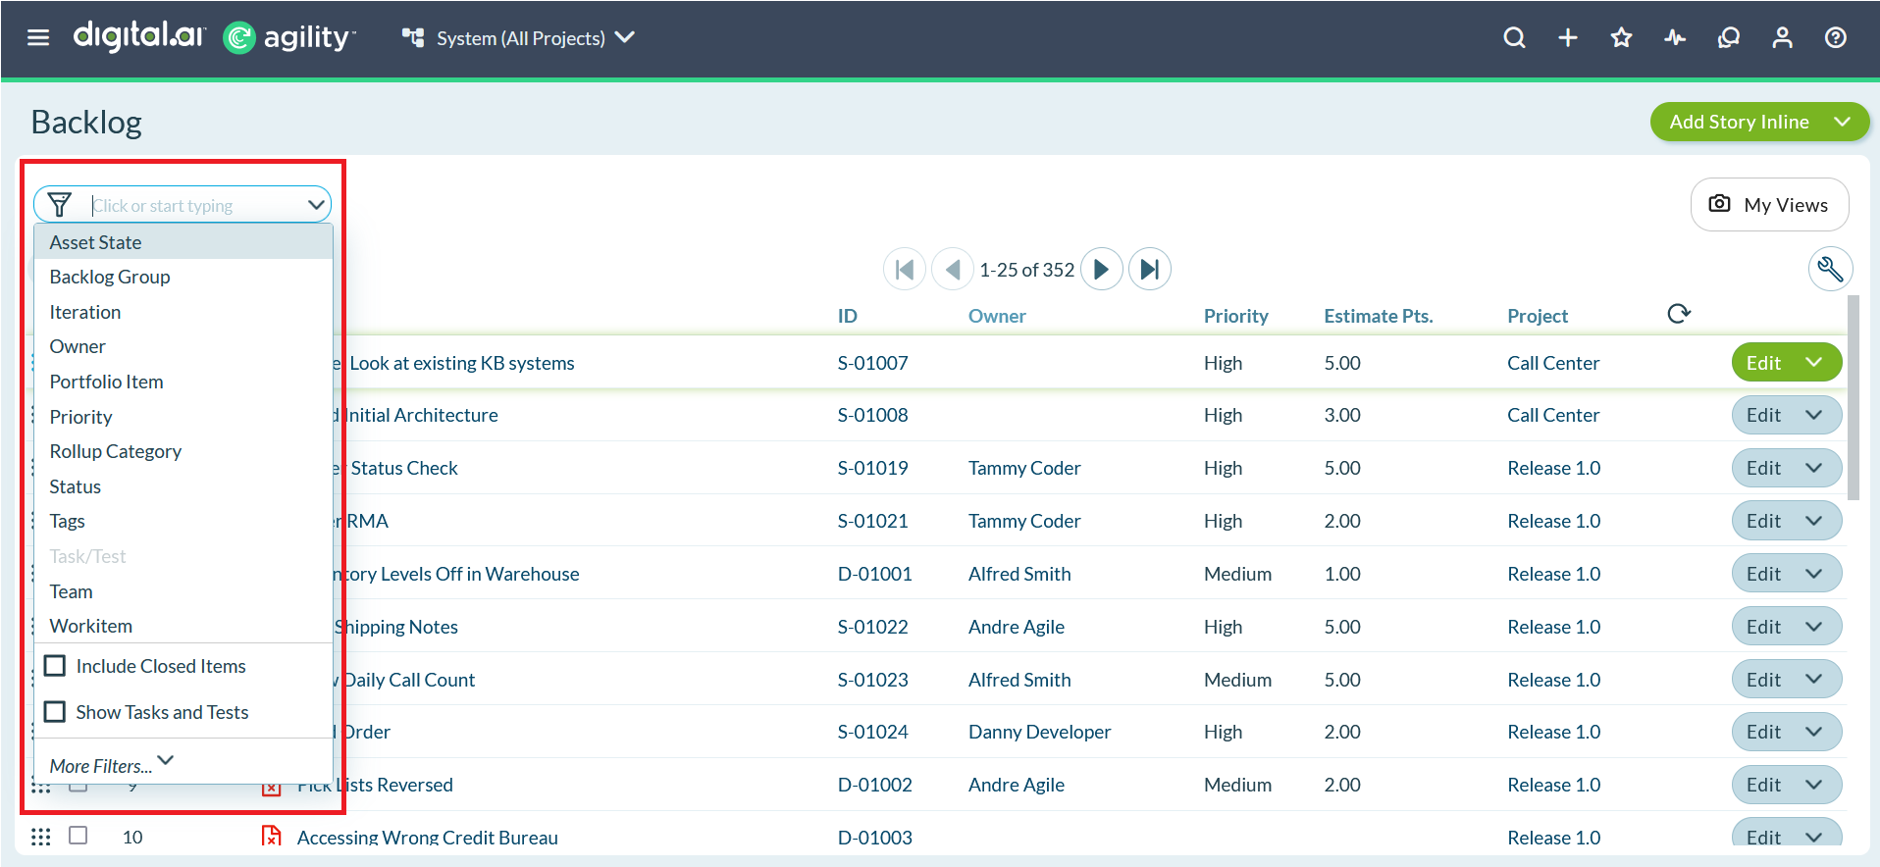Click Edit button for S-01021
This screenshot has width=1880, height=867.
[1763, 521]
